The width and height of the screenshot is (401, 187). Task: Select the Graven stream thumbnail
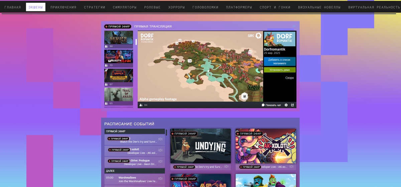coord(119,37)
